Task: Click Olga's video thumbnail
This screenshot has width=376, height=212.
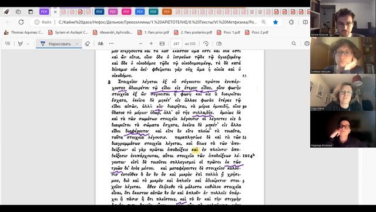Action: 343,92
